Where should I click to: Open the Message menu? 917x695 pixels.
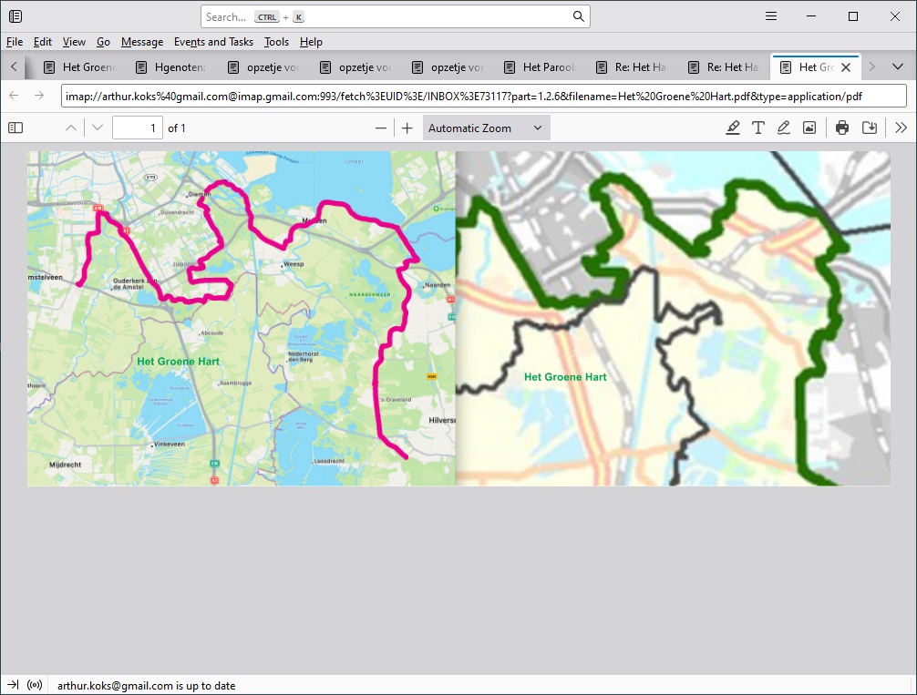(x=141, y=42)
